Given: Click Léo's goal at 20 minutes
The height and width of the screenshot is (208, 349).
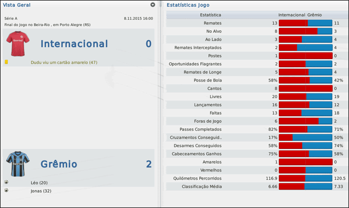Looking at the screenshot, I should pyautogui.click(x=39, y=183).
